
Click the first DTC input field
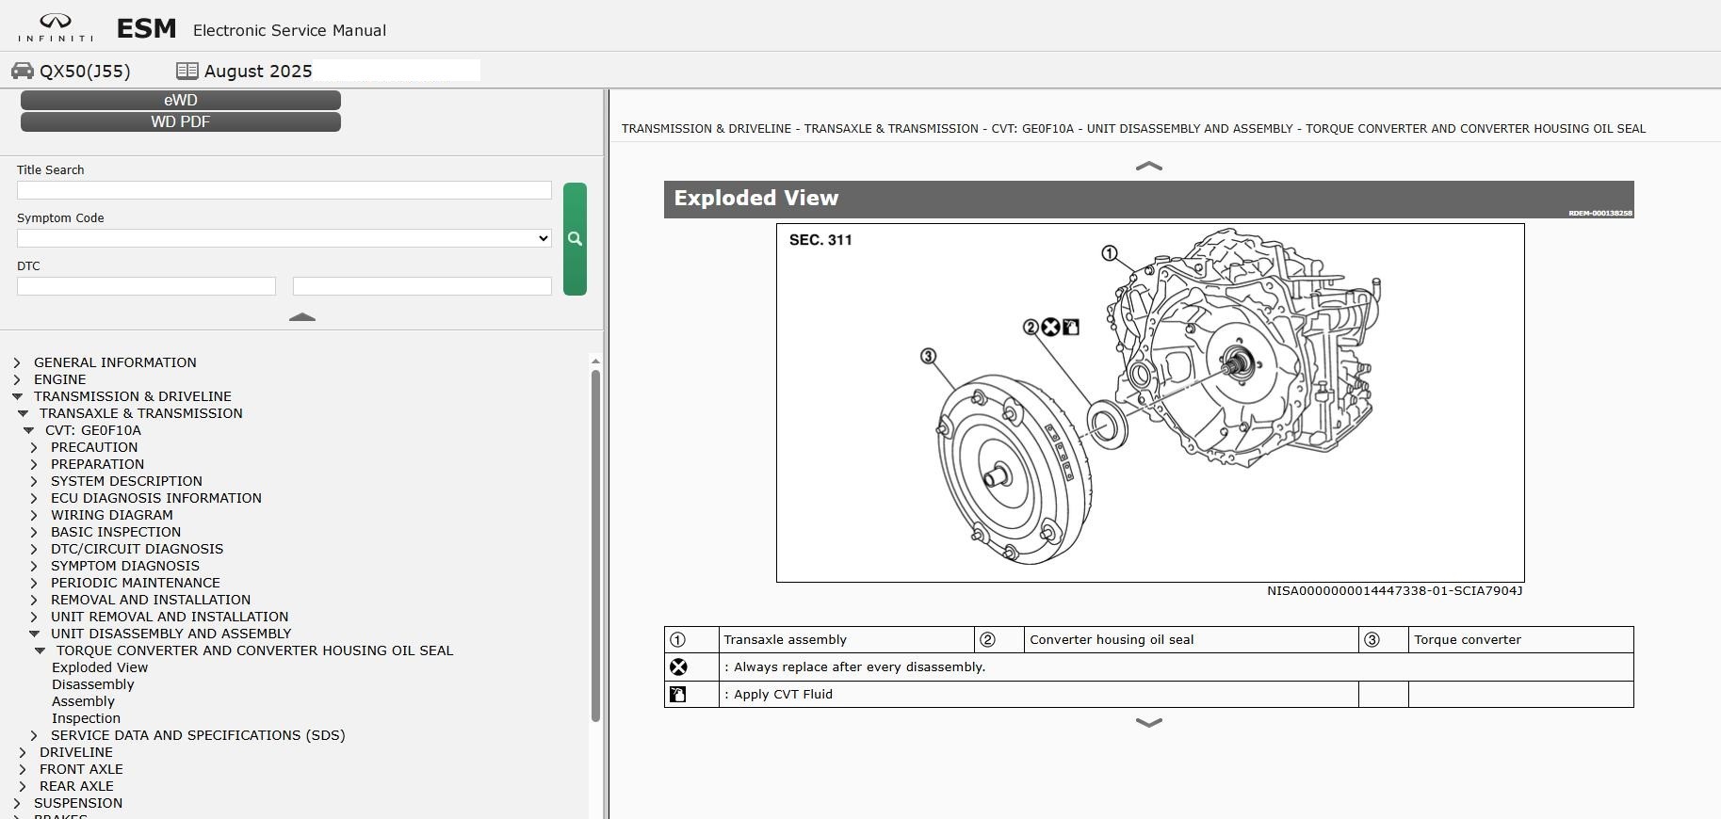coord(146,286)
